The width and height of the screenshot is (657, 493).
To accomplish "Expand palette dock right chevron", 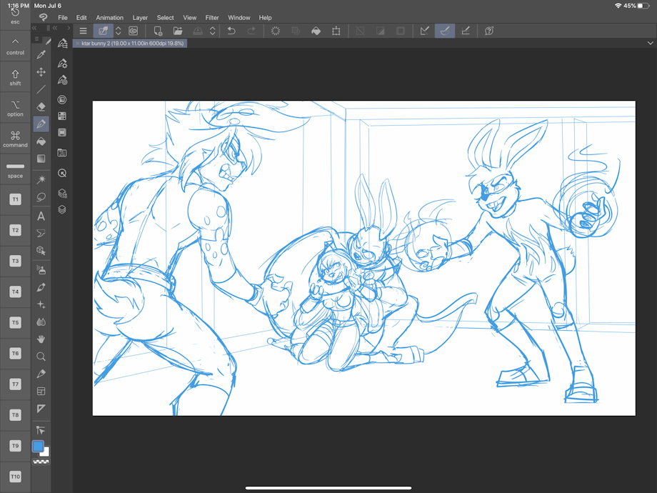I will 69,28.
